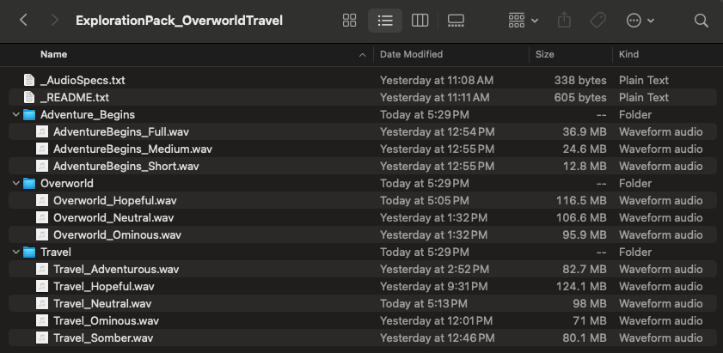The image size is (723, 353).
Task: Switch to gallery view
Action: 456,20
